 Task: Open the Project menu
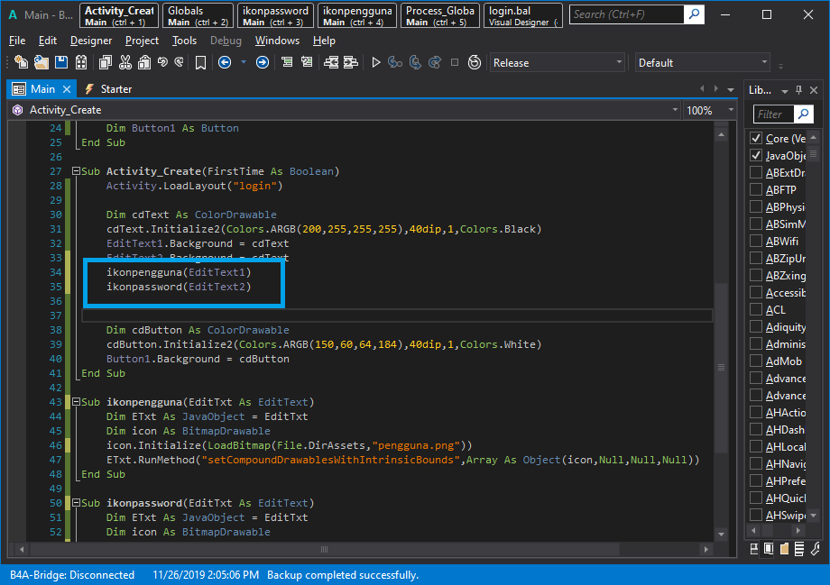pyautogui.click(x=142, y=41)
